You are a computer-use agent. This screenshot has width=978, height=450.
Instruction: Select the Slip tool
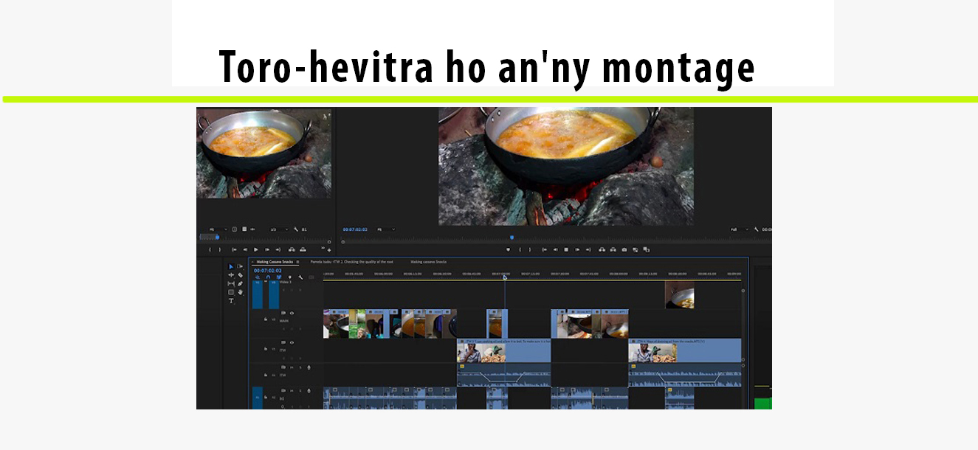[231, 284]
